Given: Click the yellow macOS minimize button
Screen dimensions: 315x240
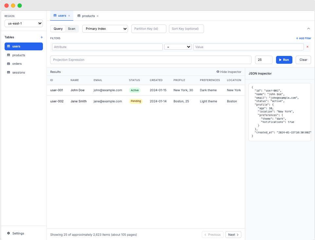Looking at the screenshot, I should coord(13,6).
